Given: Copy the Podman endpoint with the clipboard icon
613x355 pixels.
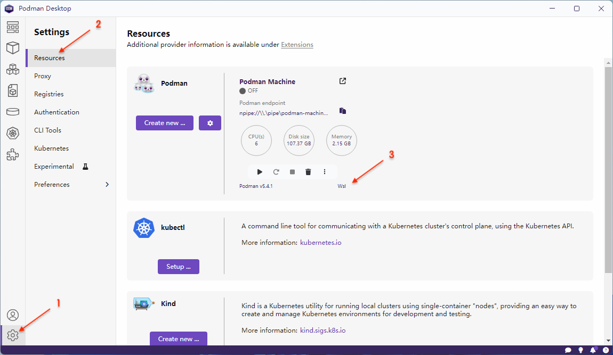Looking at the screenshot, I should point(342,111).
